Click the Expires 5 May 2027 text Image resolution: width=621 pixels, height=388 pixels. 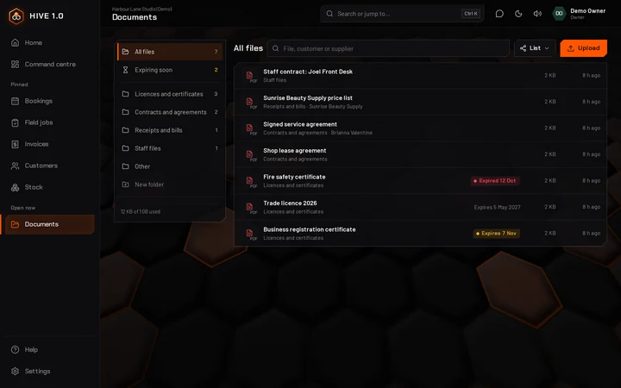[497, 208]
